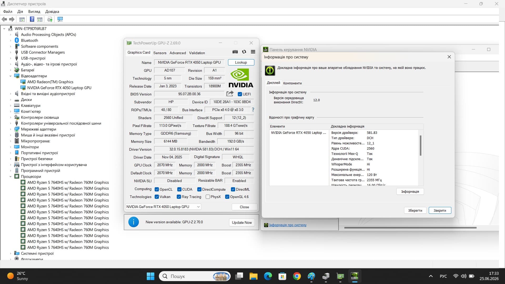Click the green NVIDIA system info icon

pos(270,70)
